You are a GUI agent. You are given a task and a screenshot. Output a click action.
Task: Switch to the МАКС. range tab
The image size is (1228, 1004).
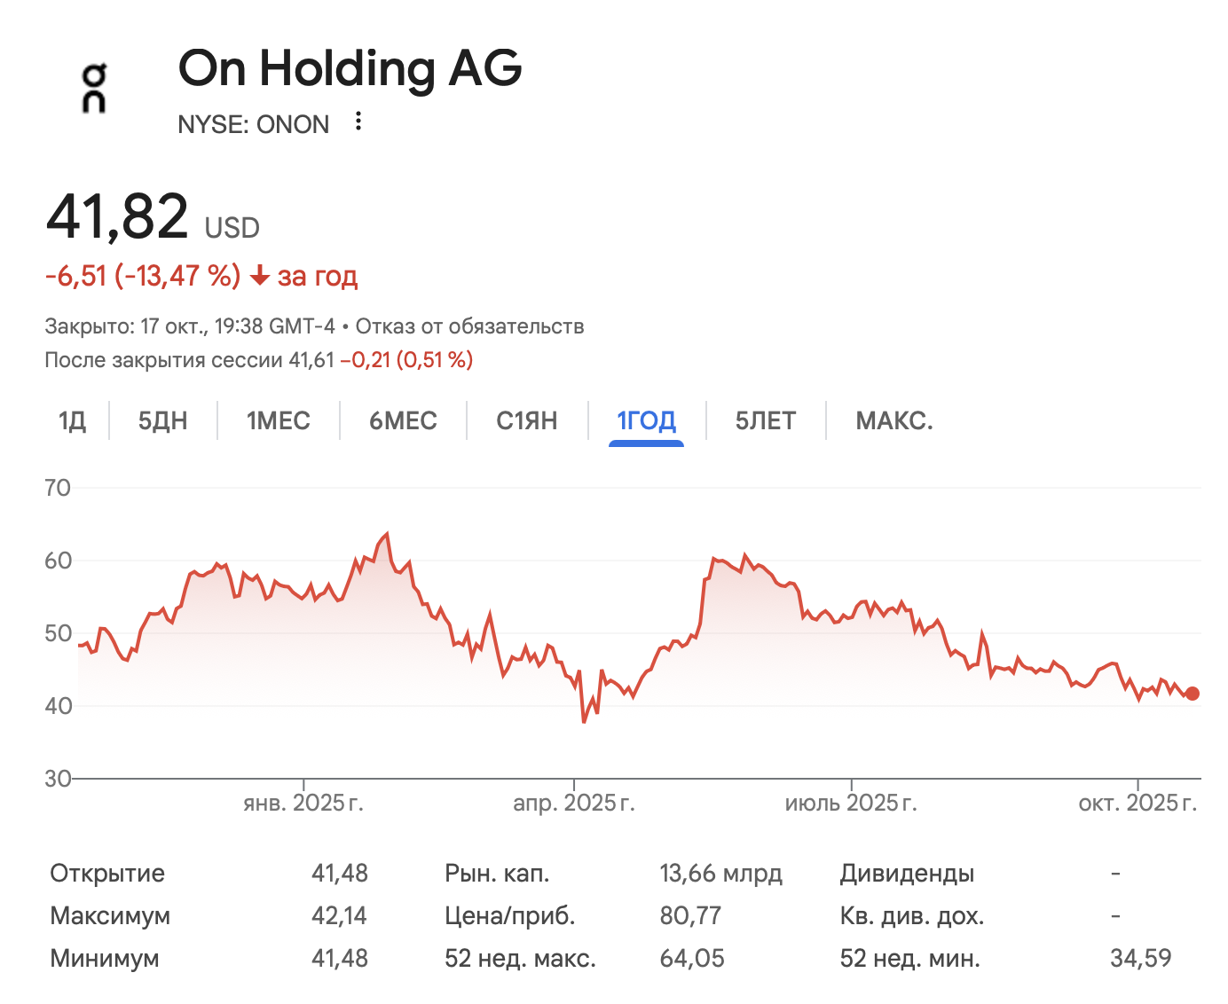click(x=894, y=420)
